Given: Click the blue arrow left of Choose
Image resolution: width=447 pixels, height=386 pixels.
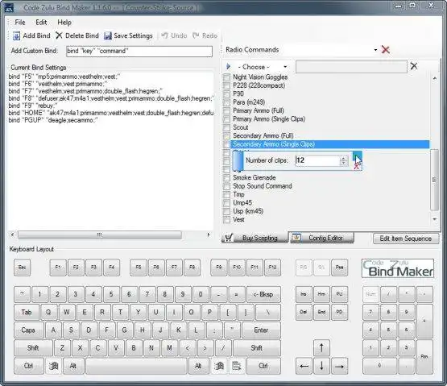Looking at the screenshot, I should point(228,66).
